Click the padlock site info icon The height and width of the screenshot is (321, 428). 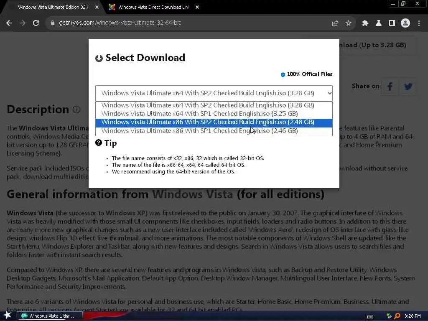click(53, 23)
